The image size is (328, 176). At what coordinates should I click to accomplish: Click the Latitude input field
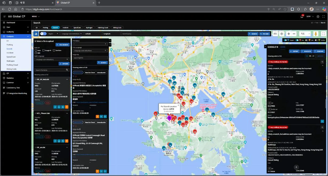point(93,34)
